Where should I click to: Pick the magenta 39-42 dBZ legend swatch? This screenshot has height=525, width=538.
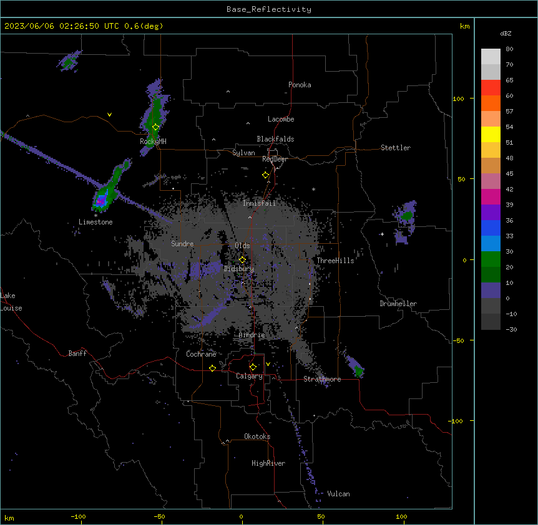point(491,196)
